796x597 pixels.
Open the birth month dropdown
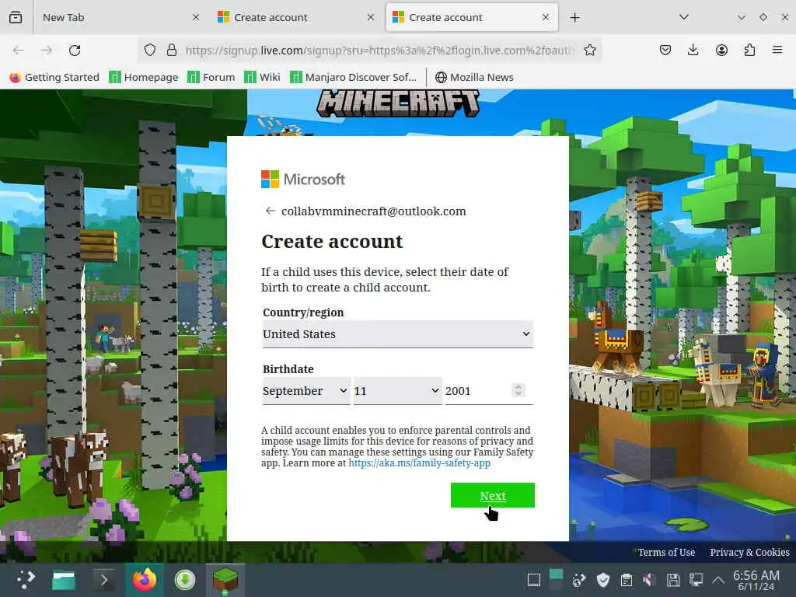[305, 391]
